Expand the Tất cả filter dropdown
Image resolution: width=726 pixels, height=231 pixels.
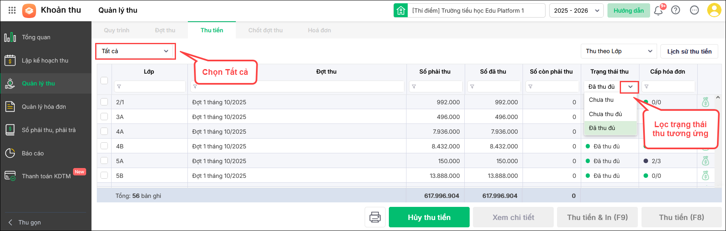click(x=135, y=51)
